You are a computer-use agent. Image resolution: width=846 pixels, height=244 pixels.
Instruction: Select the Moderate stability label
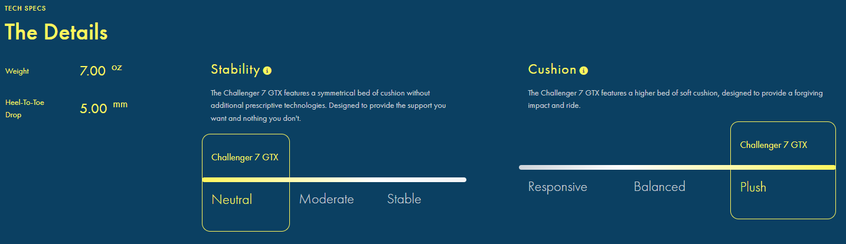[x=326, y=199]
